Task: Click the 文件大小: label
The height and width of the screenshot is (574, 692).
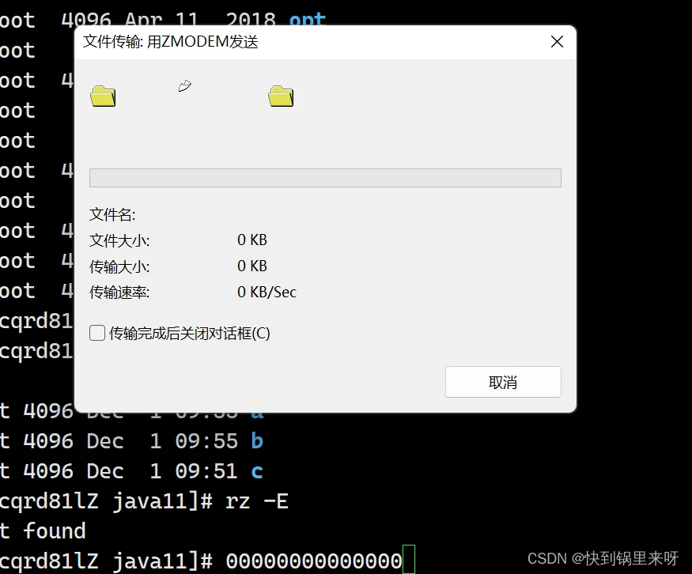Action: [119, 241]
